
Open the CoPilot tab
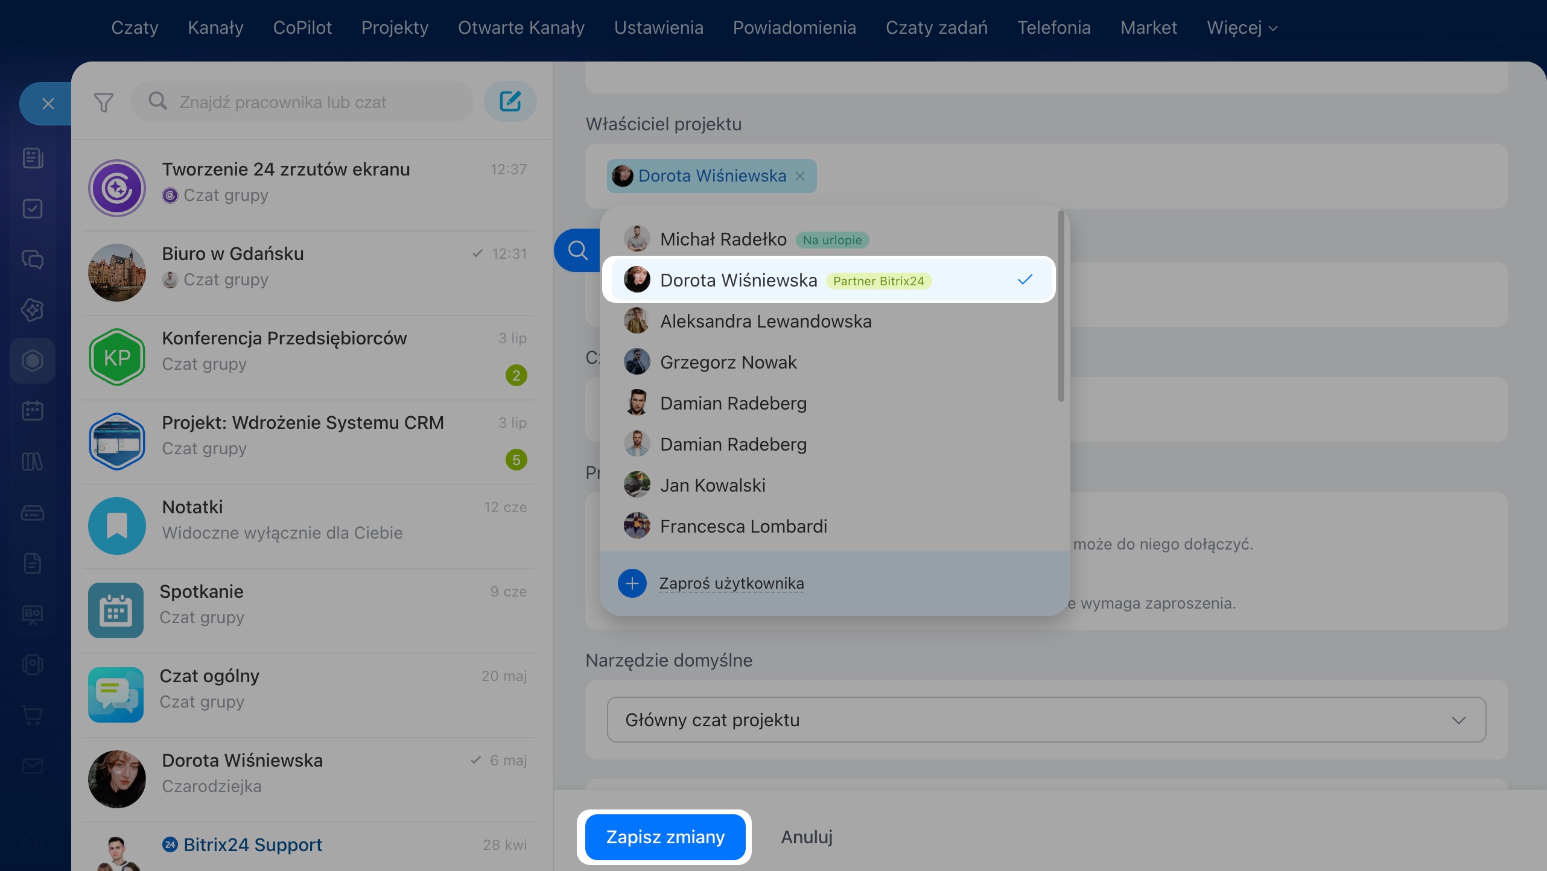[x=302, y=28]
